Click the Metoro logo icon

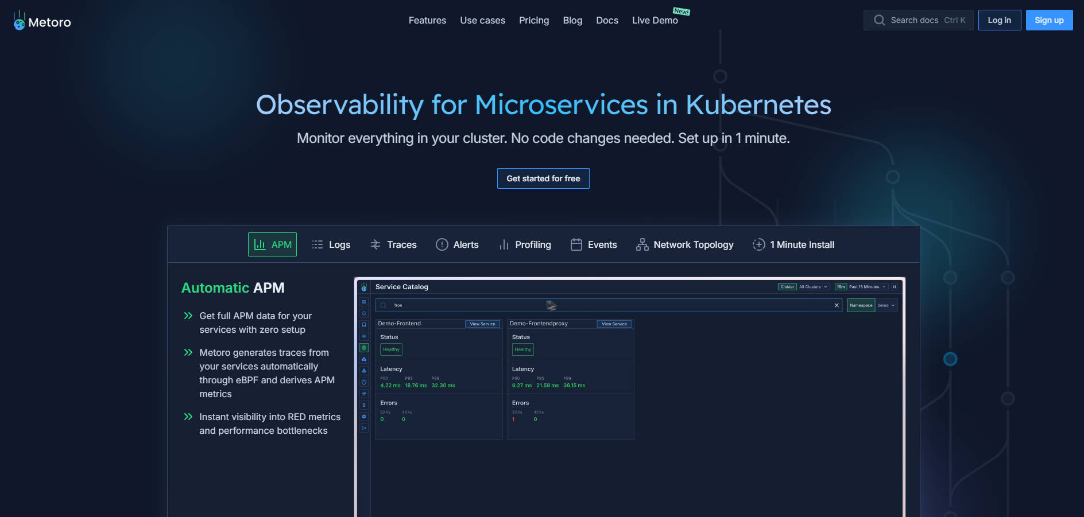click(20, 21)
